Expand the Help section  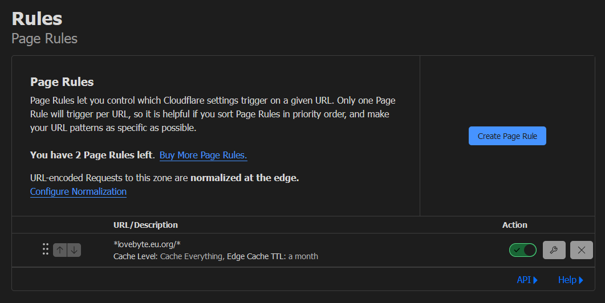(571, 280)
